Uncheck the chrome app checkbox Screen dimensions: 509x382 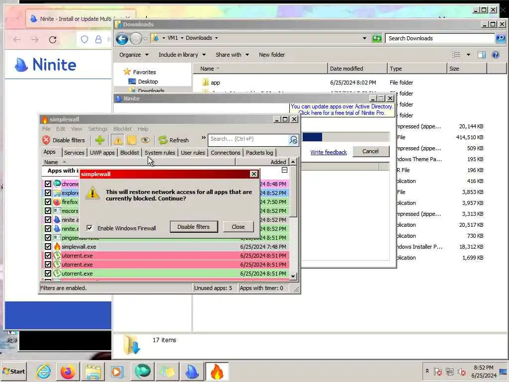[48, 184]
